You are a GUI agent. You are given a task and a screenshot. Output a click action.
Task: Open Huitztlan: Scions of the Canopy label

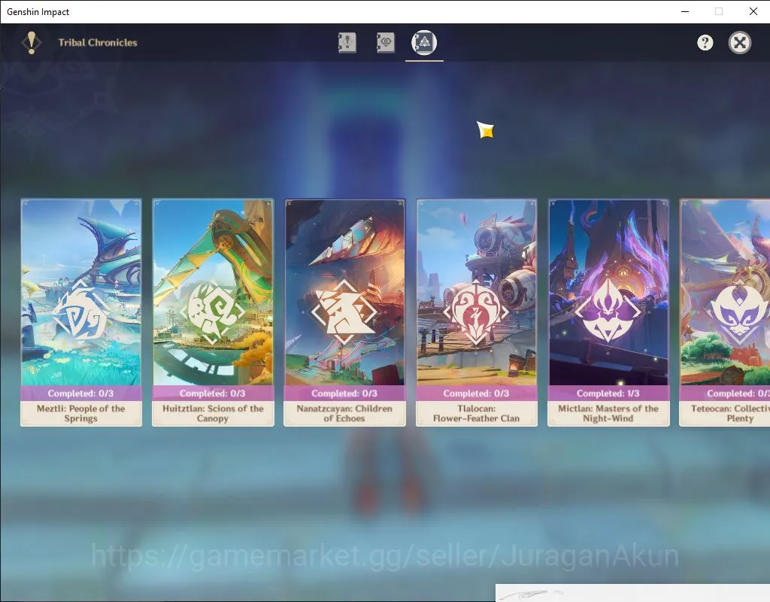213,413
